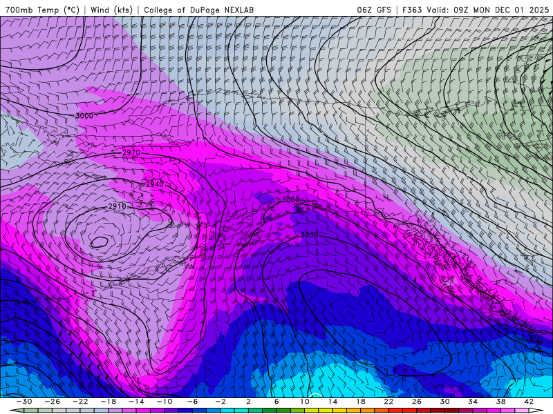Click the 2 value on the temperature scale
Image resolution: width=553 pixels, height=414 pixels.
coord(248,402)
